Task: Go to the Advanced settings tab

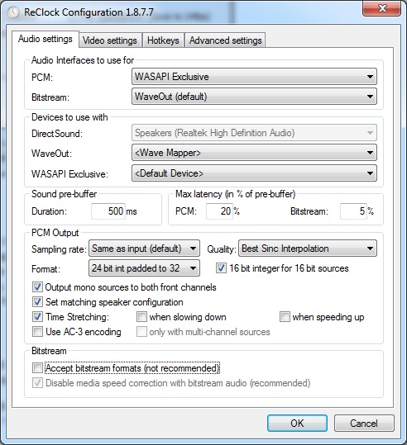Action: click(225, 40)
